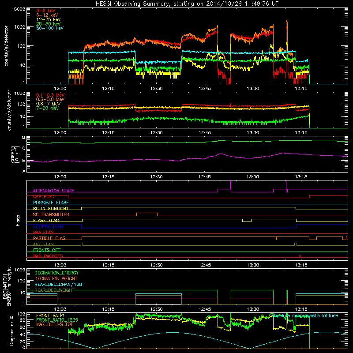Select the SAA_FLAG label

pos(43,232)
